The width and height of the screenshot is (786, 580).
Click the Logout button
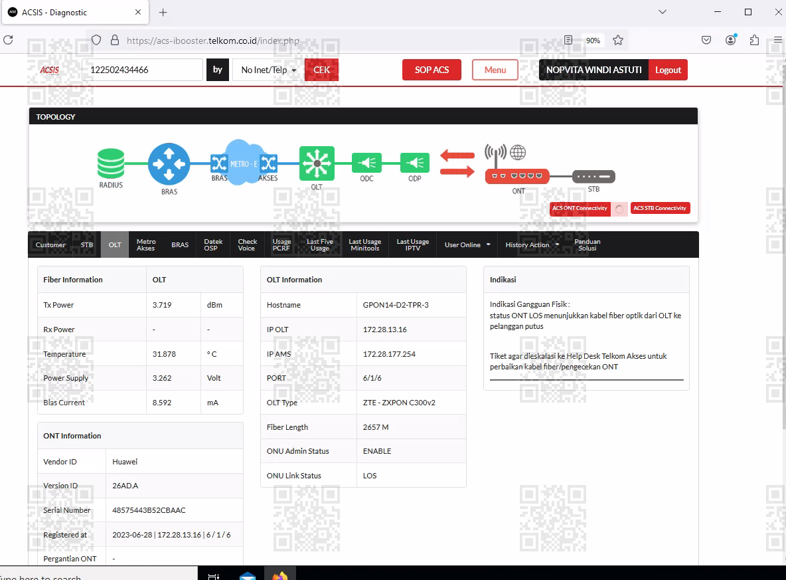point(668,70)
